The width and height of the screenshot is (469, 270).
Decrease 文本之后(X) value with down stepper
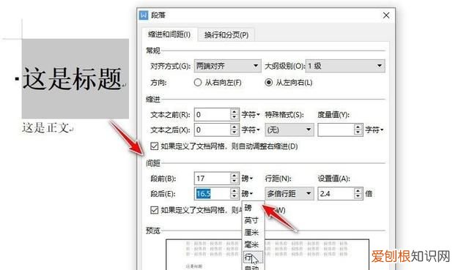point(234,133)
